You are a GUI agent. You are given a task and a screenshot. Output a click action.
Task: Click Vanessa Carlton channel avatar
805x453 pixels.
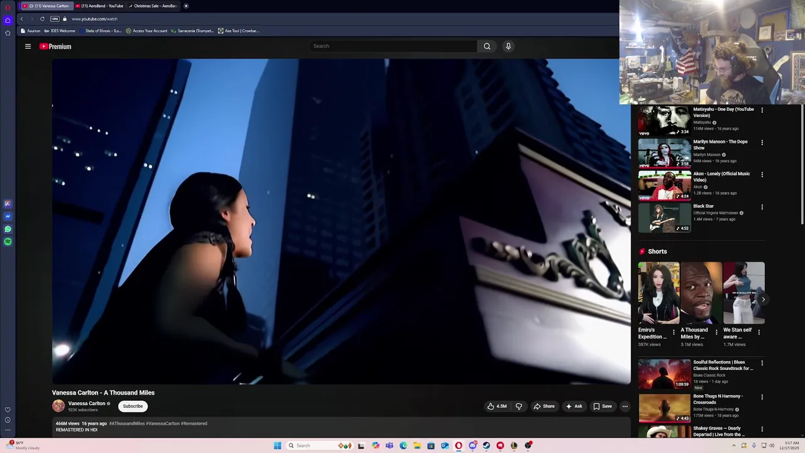click(58, 406)
